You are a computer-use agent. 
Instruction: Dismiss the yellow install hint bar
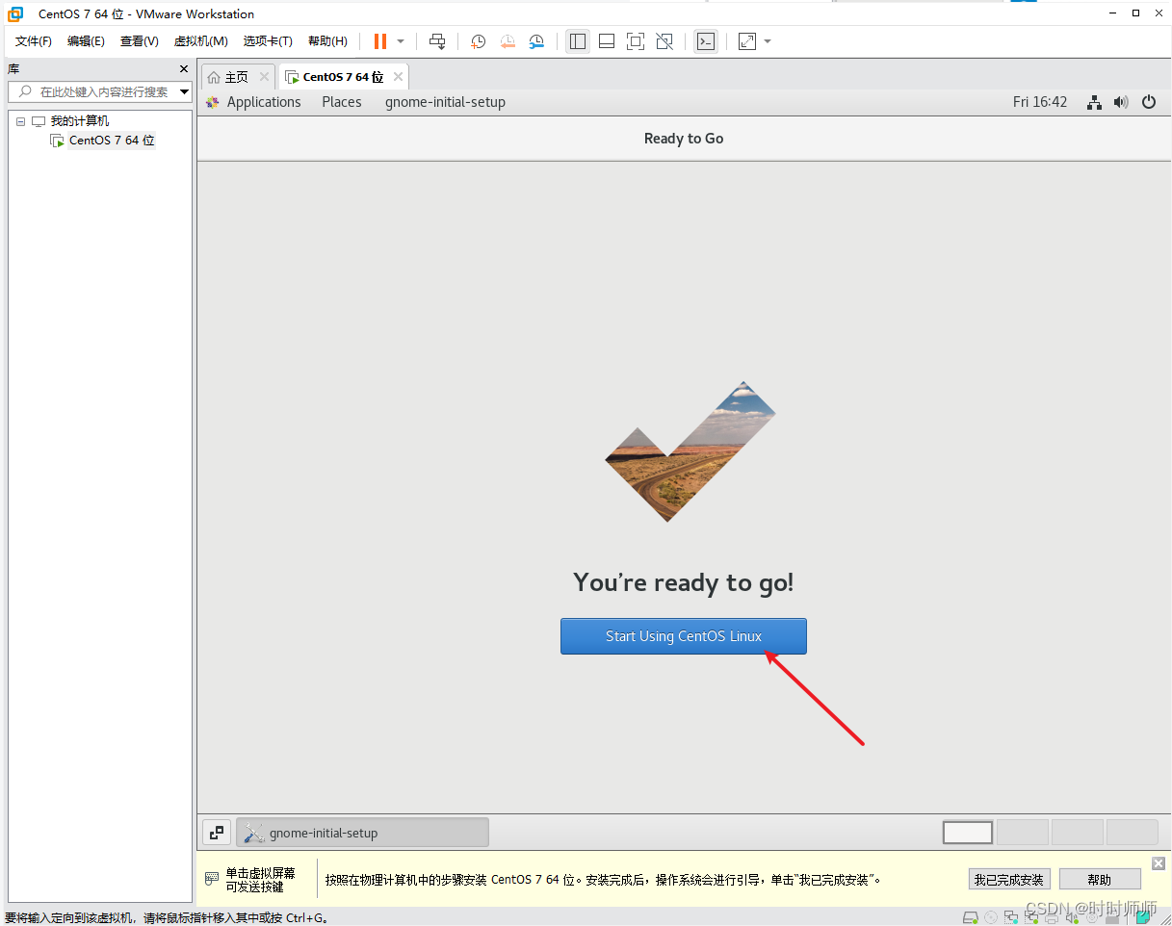click(1159, 863)
